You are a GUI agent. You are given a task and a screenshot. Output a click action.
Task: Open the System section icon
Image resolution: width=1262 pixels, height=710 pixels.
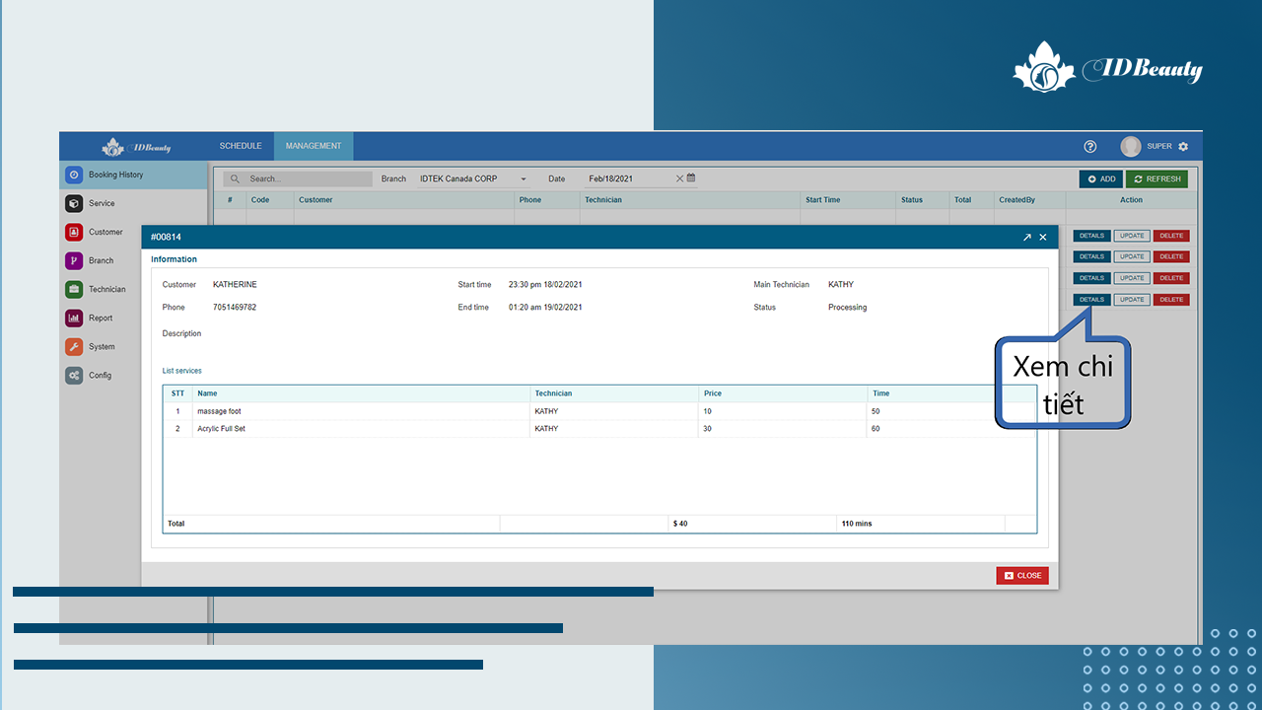(x=74, y=346)
